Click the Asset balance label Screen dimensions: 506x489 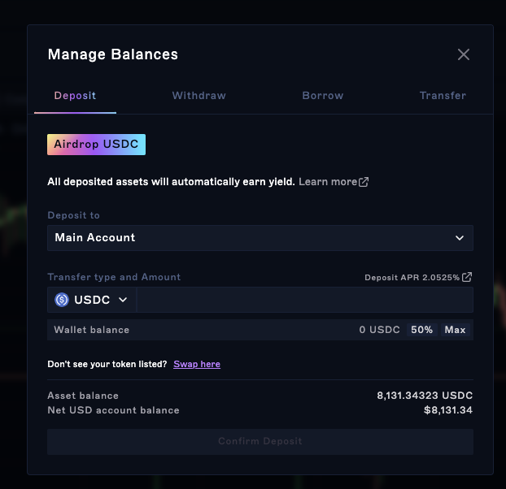click(x=83, y=396)
